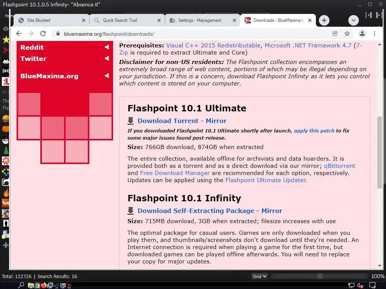
Task: Open the tab search chevron button
Action: (x=354, y=20)
